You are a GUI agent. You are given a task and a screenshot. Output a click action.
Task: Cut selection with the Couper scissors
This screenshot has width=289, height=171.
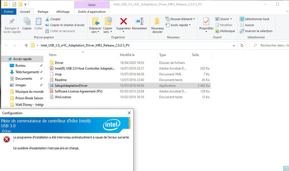tap(53, 19)
